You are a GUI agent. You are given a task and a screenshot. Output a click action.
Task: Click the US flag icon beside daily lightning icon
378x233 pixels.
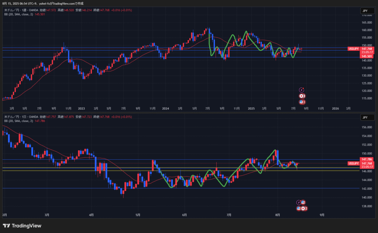pos(303,202)
